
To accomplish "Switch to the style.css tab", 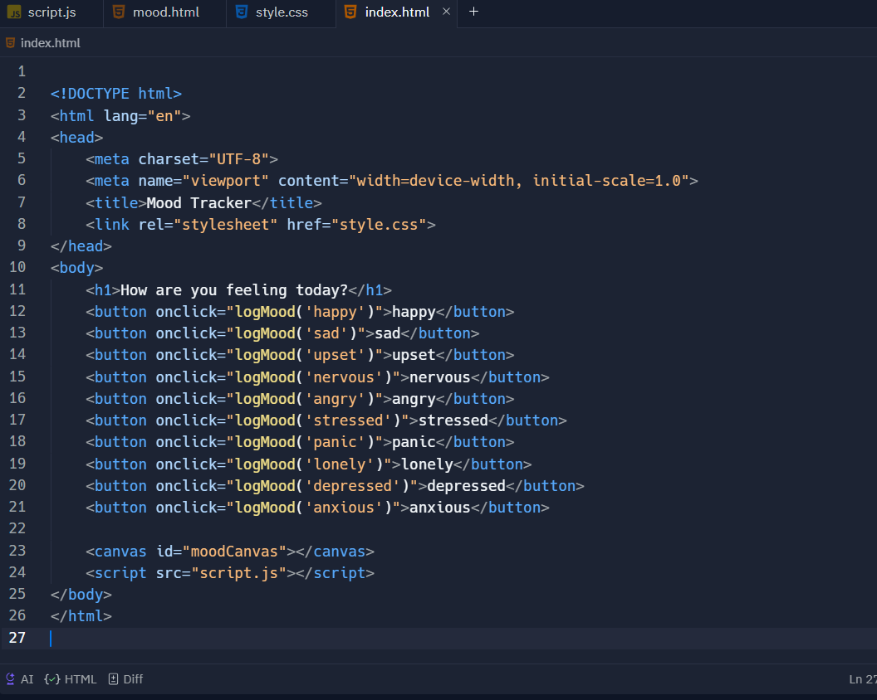I will pos(282,12).
